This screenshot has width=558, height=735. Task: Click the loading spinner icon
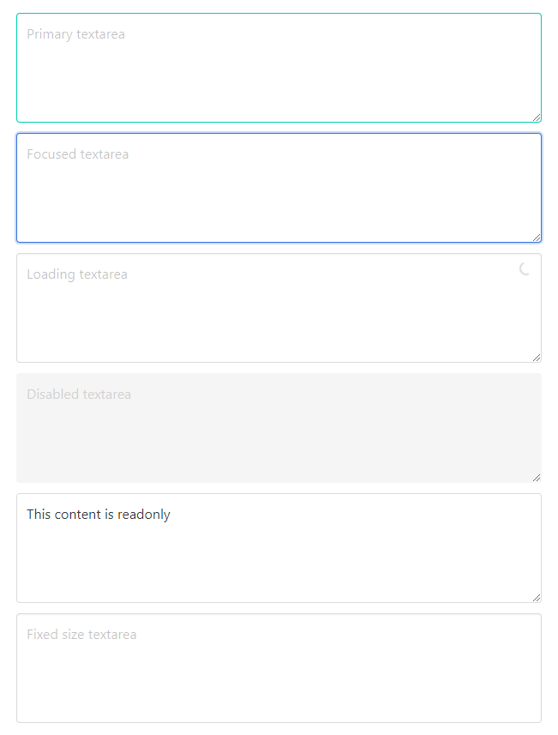(x=525, y=269)
